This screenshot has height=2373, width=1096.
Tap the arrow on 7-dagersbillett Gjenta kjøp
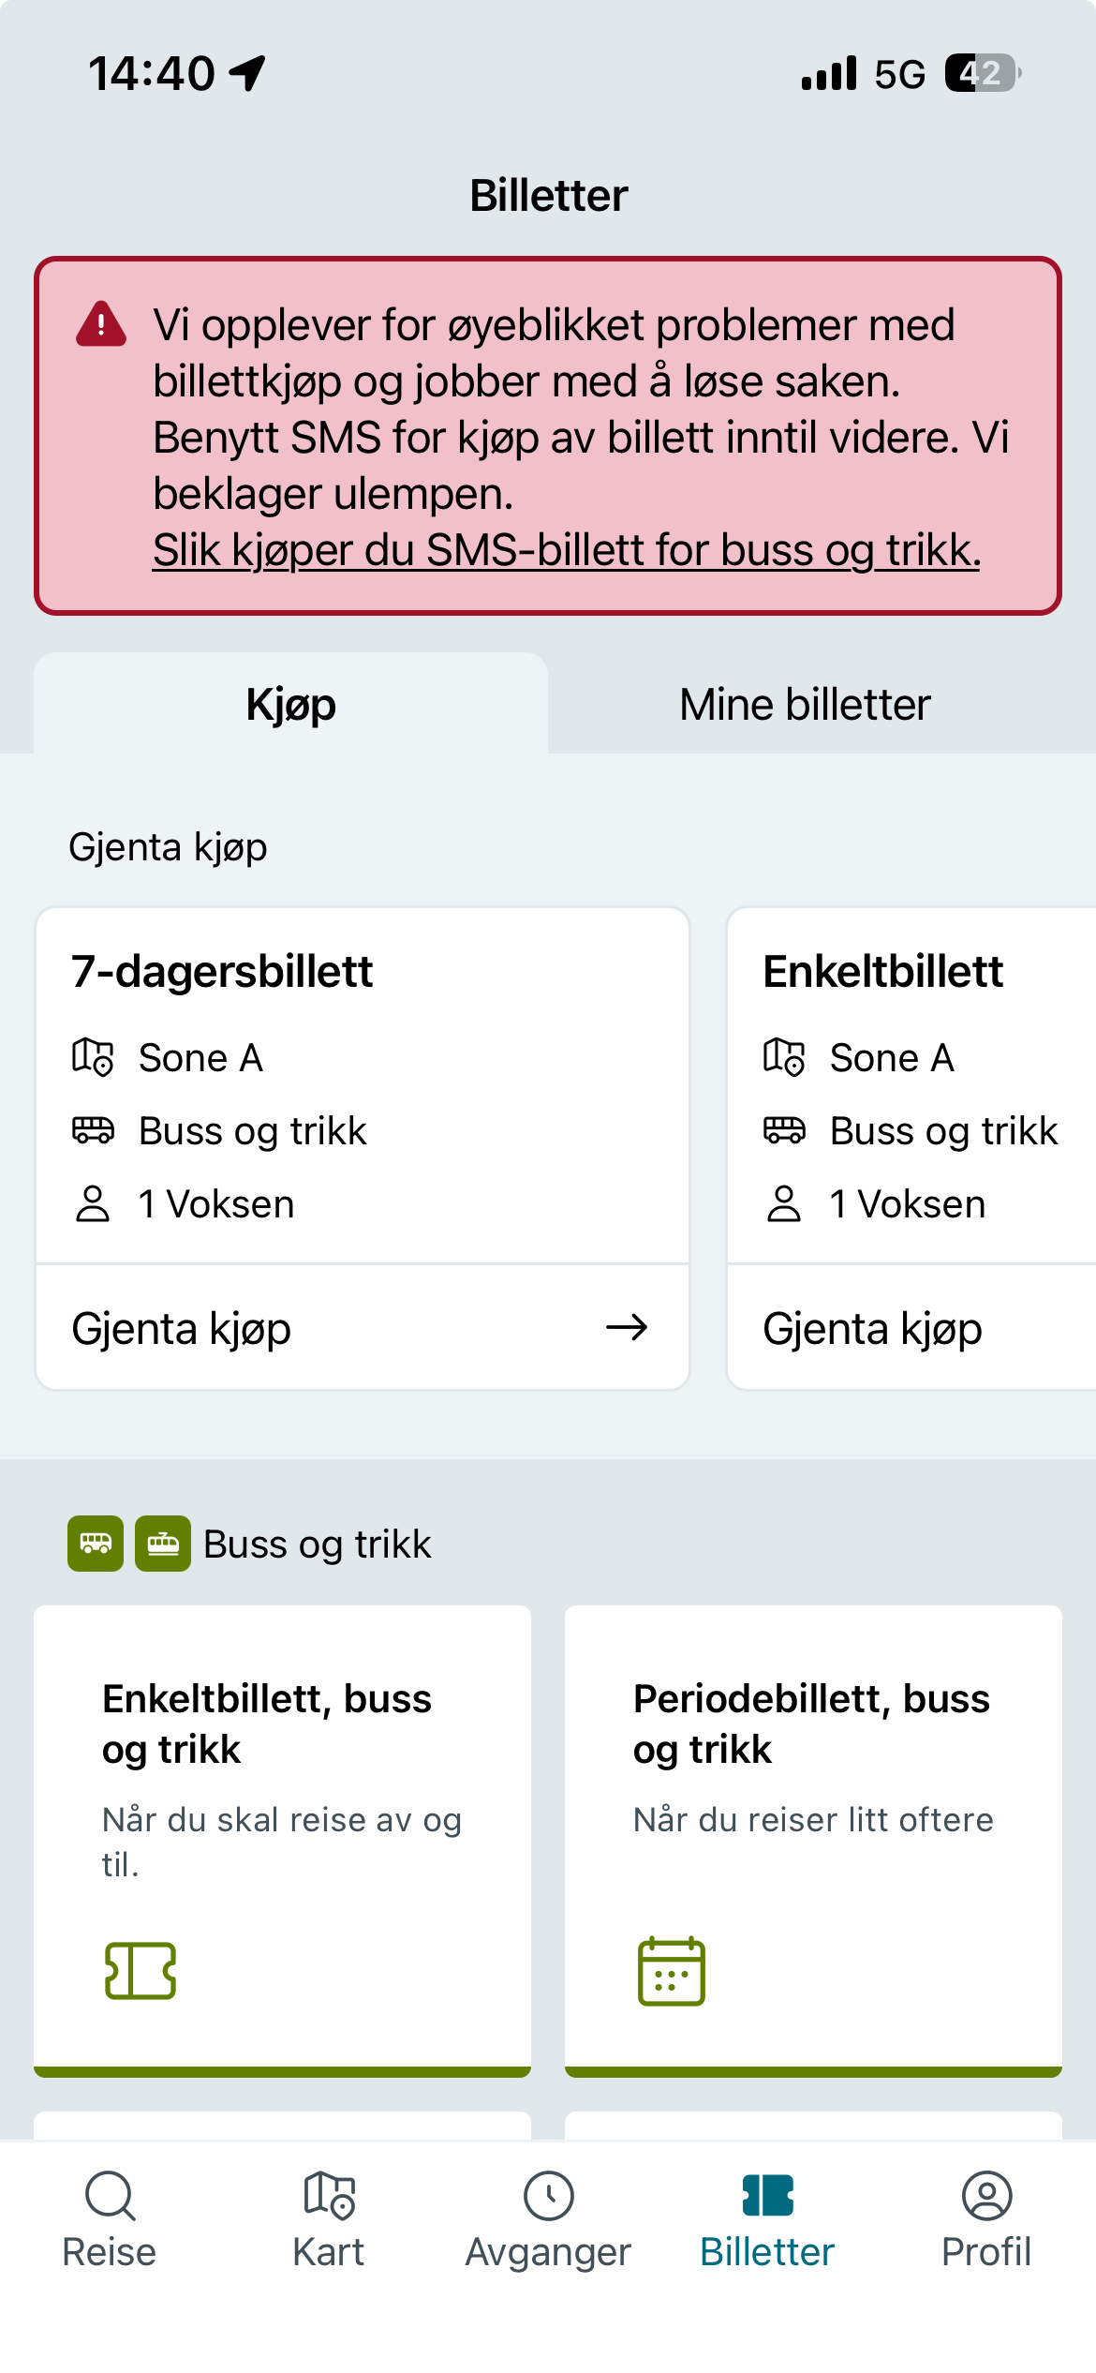click(627, 1327)
